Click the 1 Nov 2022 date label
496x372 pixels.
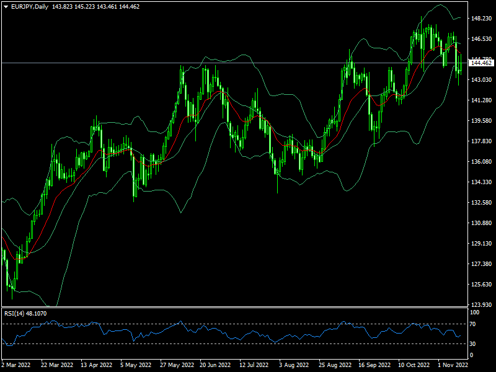point(453,365)
